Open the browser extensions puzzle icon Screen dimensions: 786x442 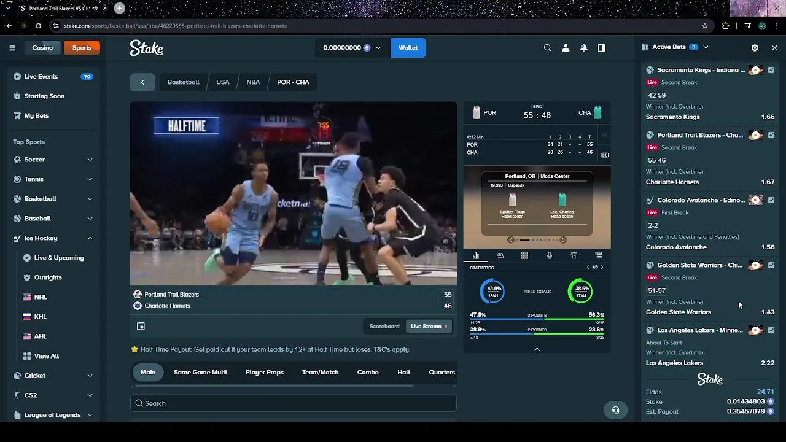pyautogui.click(x=726, y=26)
